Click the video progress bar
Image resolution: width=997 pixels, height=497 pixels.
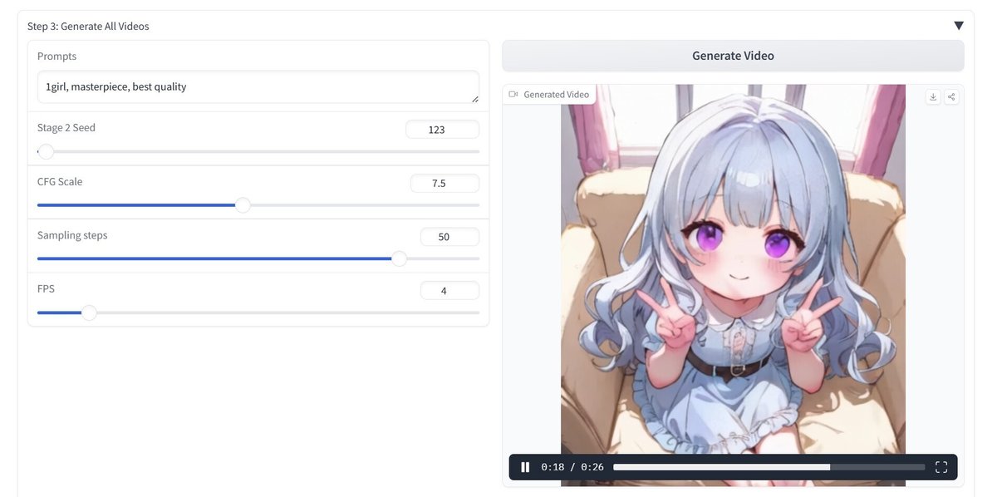[769, 467]
